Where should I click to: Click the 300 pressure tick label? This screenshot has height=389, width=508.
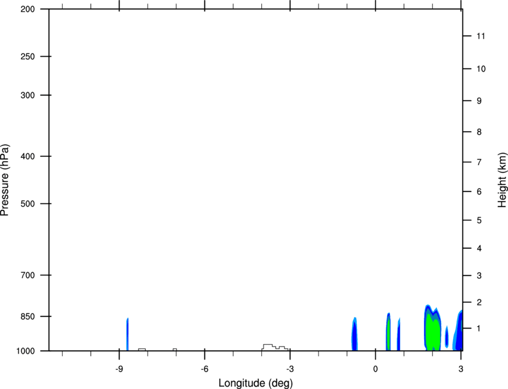coord(27,95)
